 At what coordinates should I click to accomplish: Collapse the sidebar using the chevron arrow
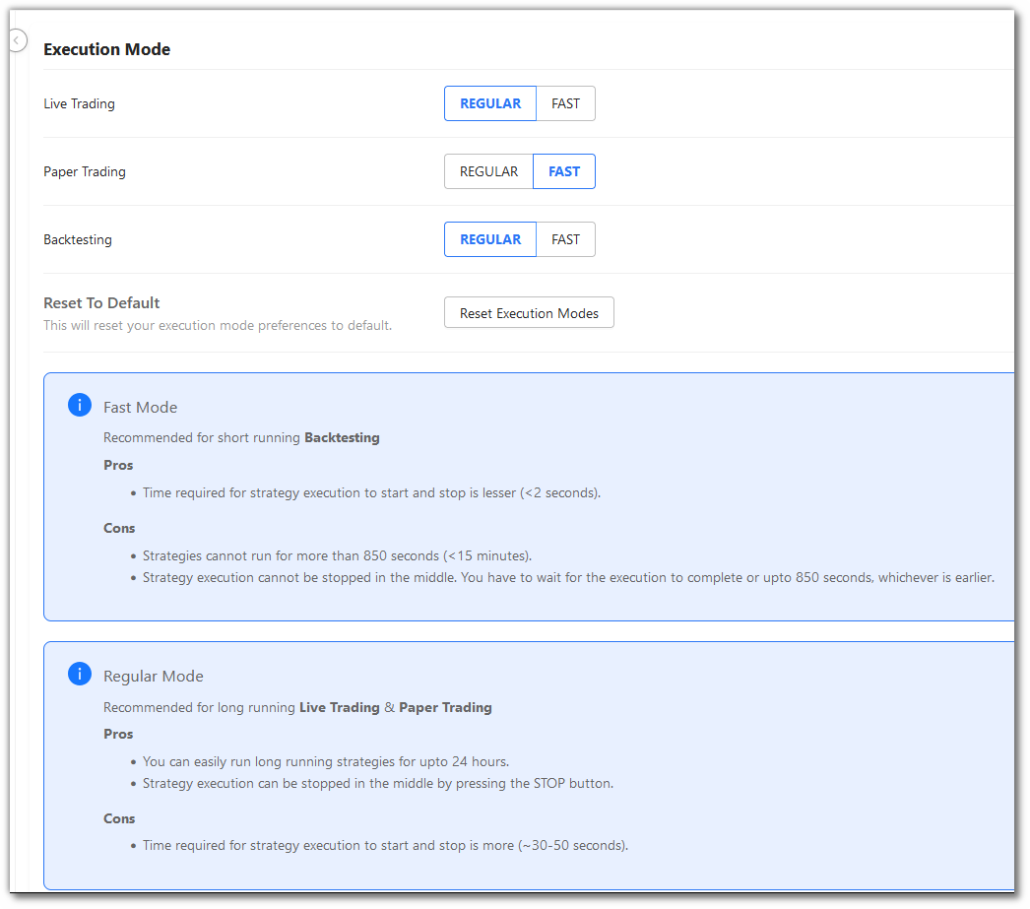(x=17, y=40)
